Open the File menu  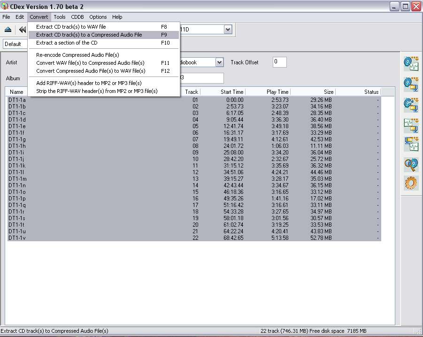tap(6, 17)
